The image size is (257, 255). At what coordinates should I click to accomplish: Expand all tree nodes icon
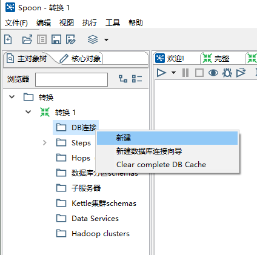(123, 79)
